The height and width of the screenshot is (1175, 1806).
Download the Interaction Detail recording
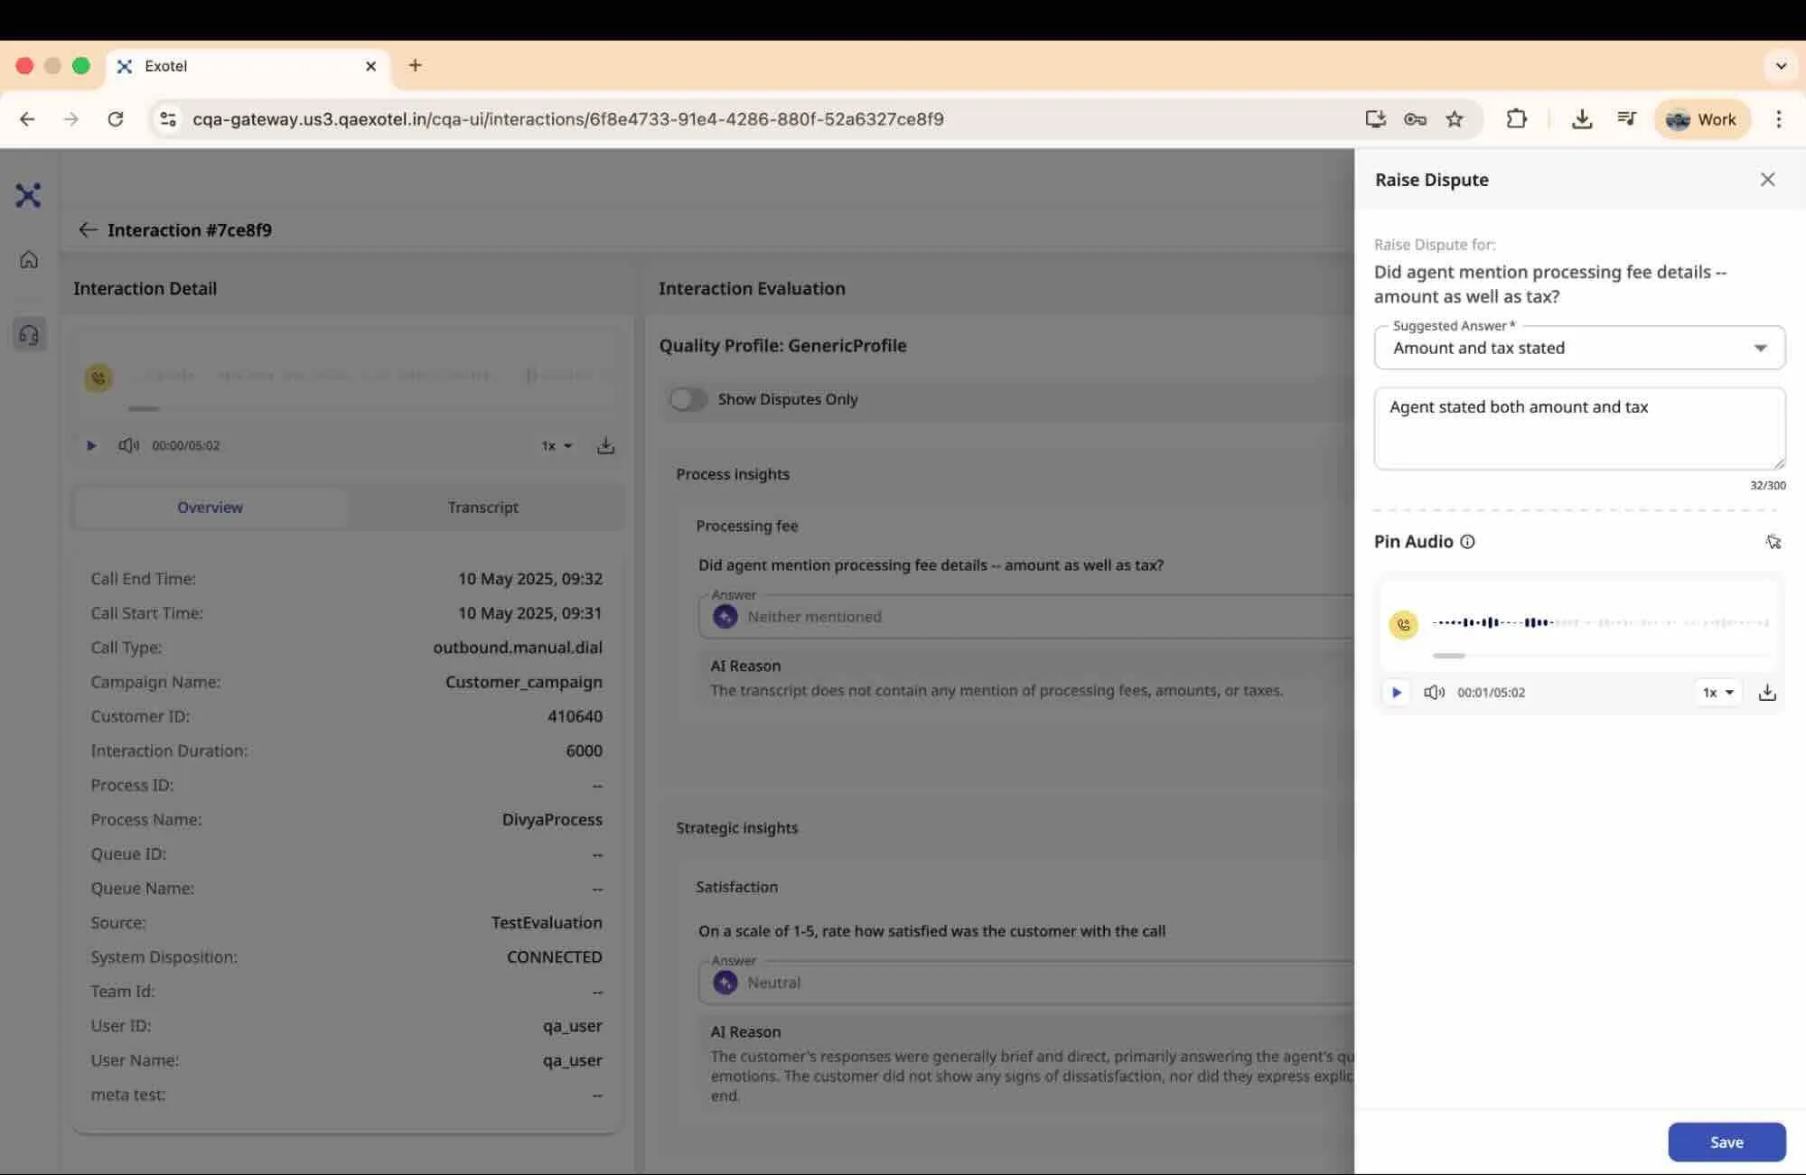click(x=605, y=445)
